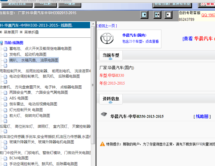This screenshot has width=215, height=166.
Task: Click the center split panels icon
Action: (157, 15)
